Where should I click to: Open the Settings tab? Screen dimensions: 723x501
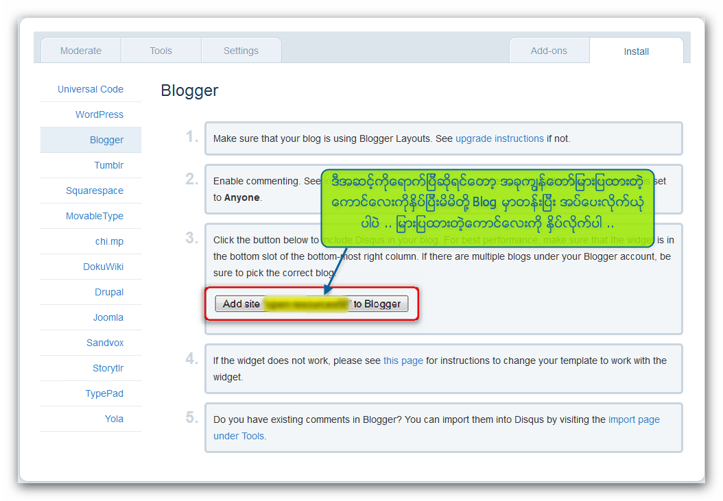tap(241, 51)
